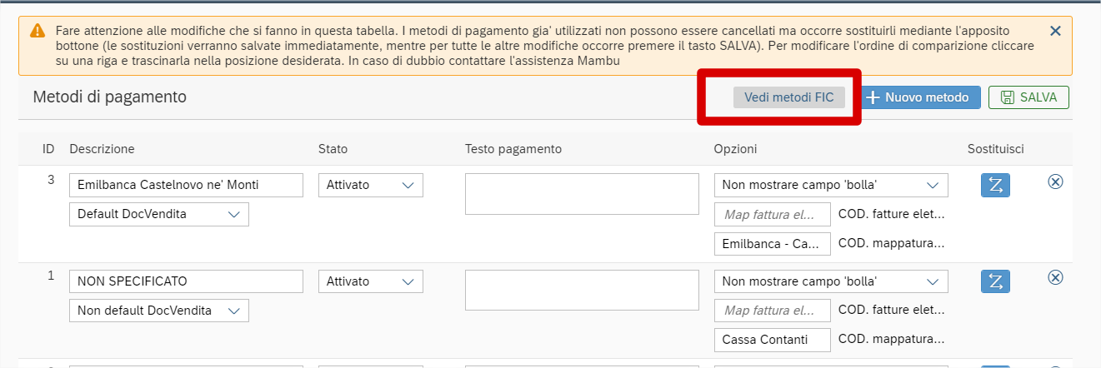
Task: Click the Emilbanca Castelnovo ne' Monti description field
Action: click(x=186, y=185)
